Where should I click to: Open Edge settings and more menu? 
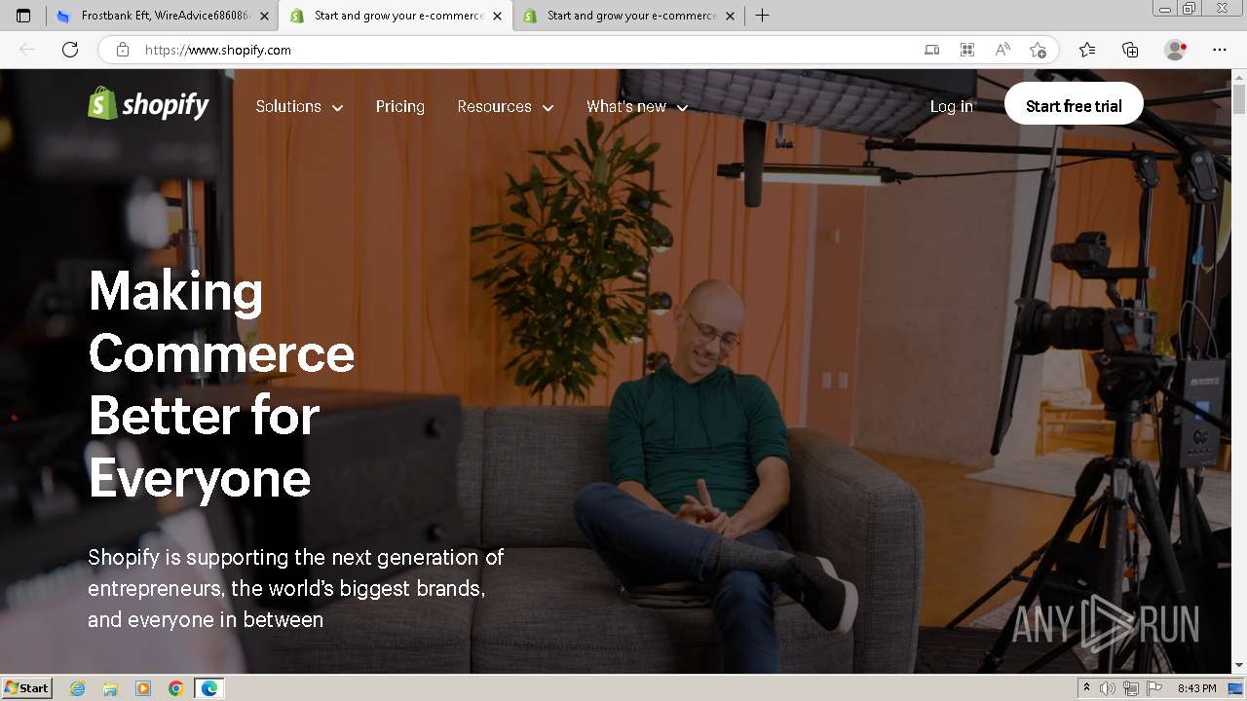coord(1220,50)
